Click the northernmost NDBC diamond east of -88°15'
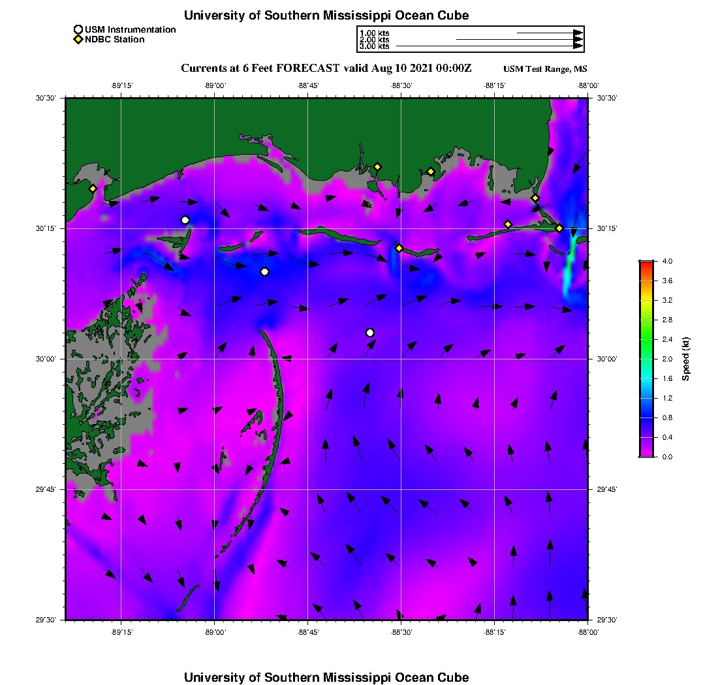The height and width of the screenshot is (685, 718). (x=535, y=198)
